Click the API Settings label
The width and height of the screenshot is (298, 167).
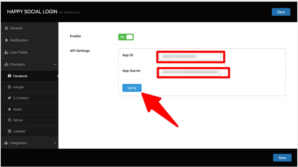(x=80, y=51)
